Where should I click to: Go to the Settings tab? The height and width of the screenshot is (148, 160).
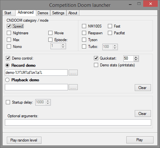coord(58,13)
